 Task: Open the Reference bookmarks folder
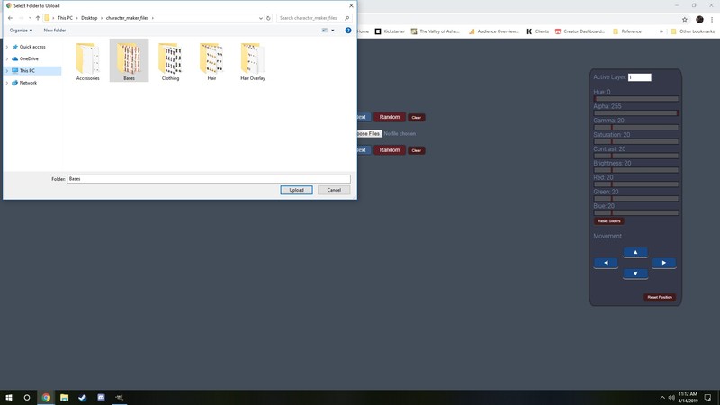coord(627,31)
